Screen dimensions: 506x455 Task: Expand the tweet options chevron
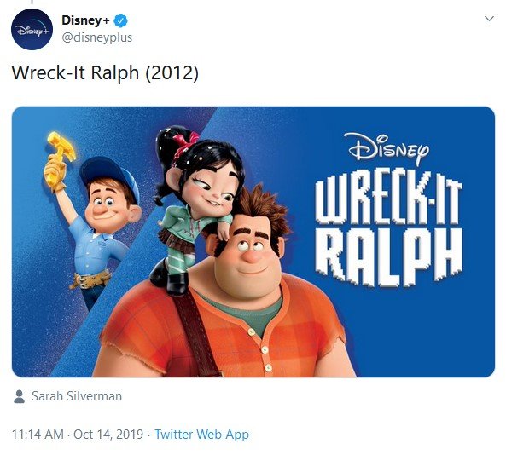[x=489, y=19]
